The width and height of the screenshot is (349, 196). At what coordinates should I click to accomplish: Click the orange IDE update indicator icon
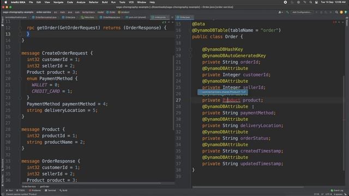341,12
